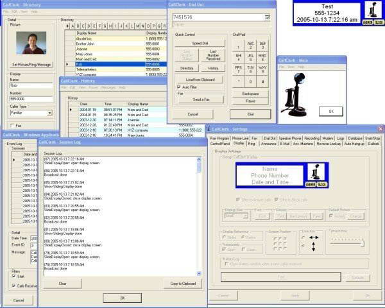The height and width of the screenshot is (308, 385).
Task: Switch to the Speaker Phone tab in Settings
Action: tap(290, 139)
